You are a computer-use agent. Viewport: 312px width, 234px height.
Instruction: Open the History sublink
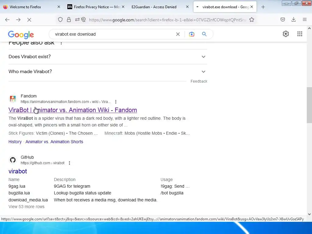pyautogui.click(x=15, y=142)
